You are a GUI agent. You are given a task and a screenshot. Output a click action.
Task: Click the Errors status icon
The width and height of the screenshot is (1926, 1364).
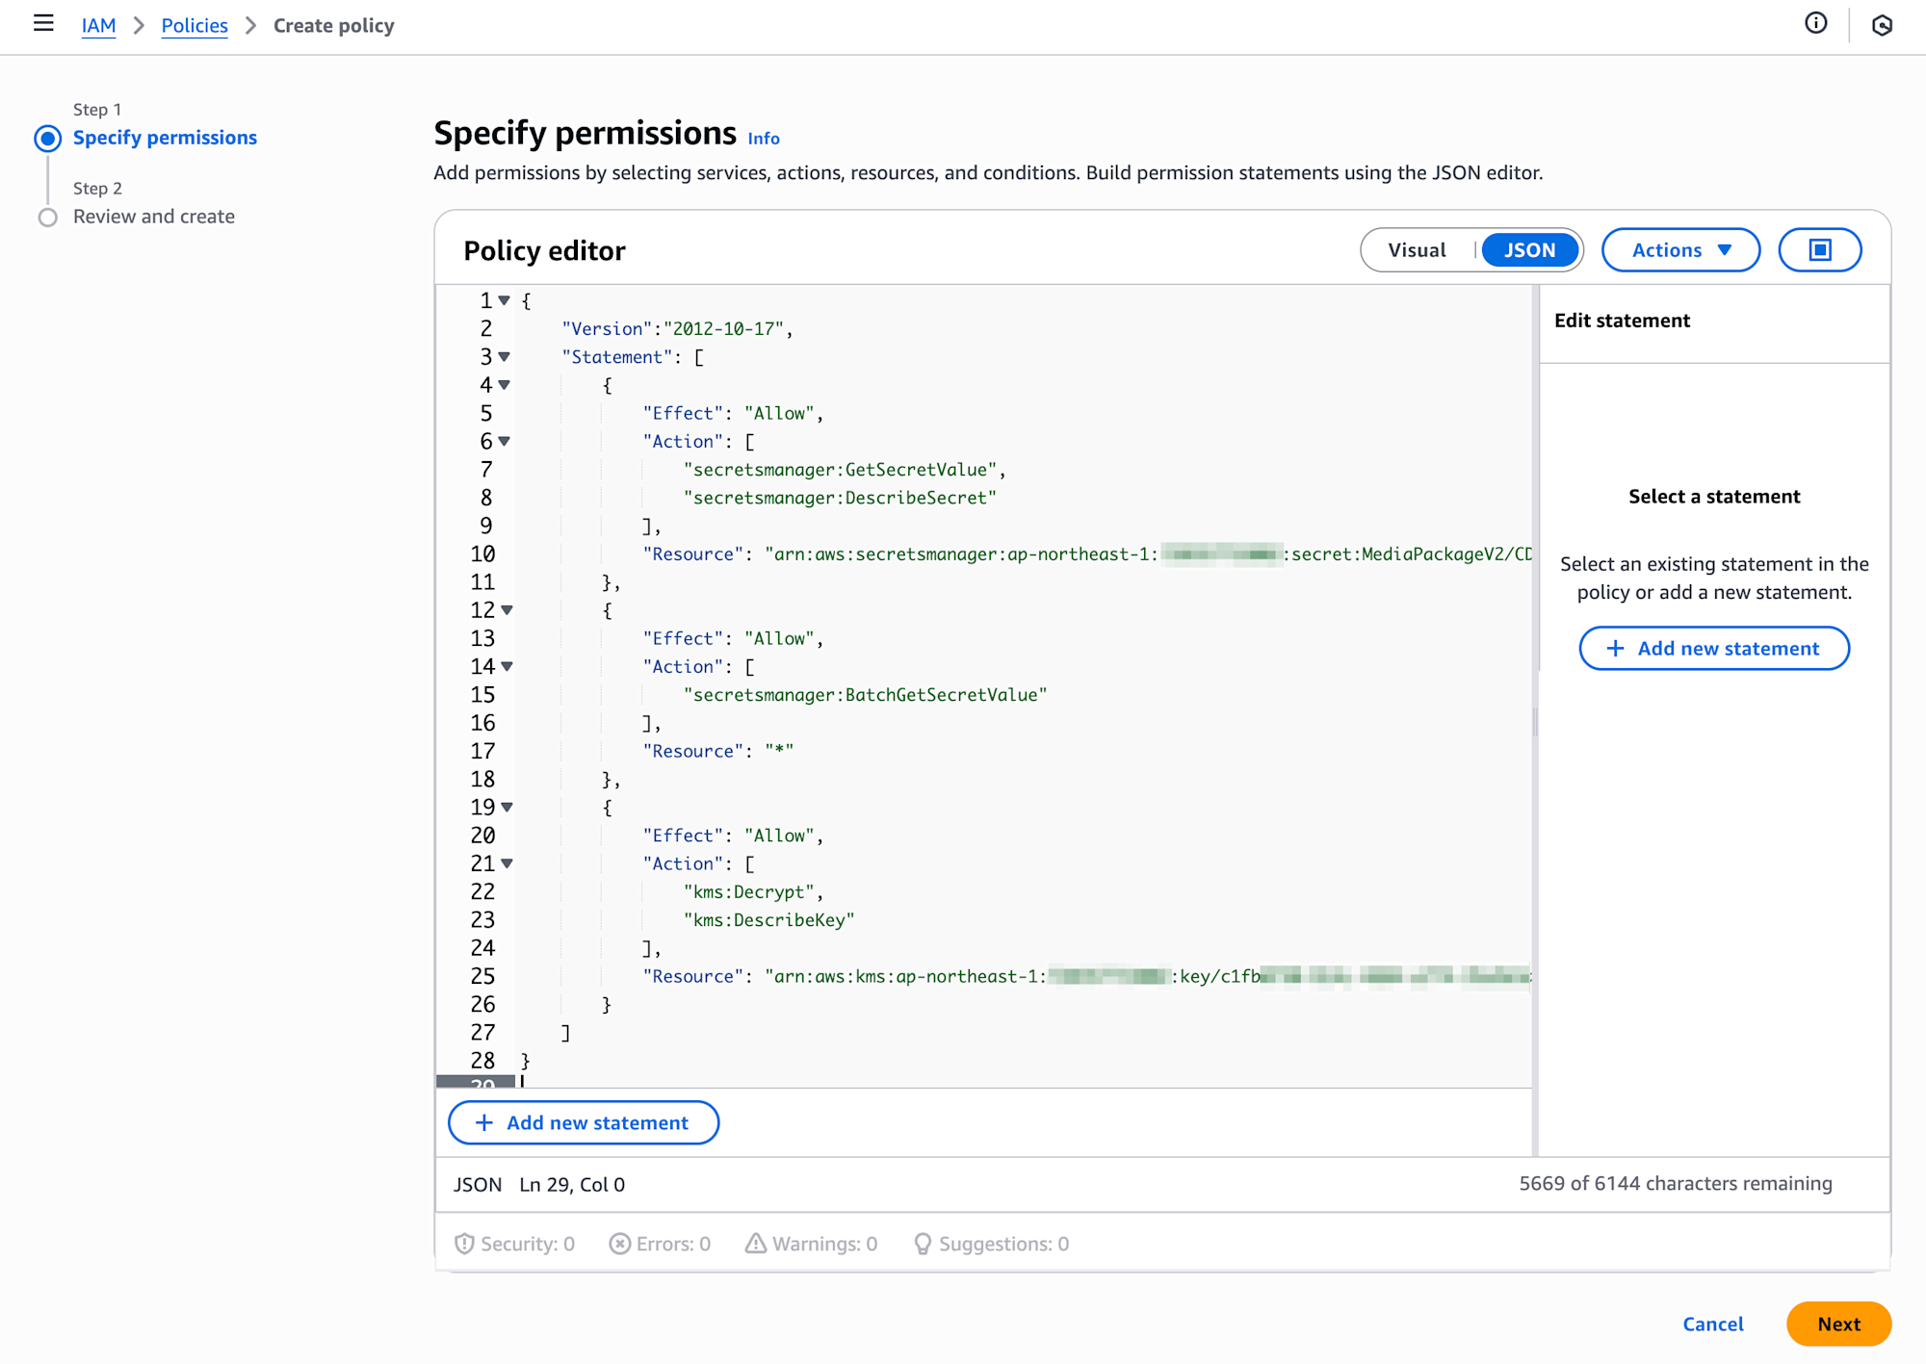(619, 1244)
